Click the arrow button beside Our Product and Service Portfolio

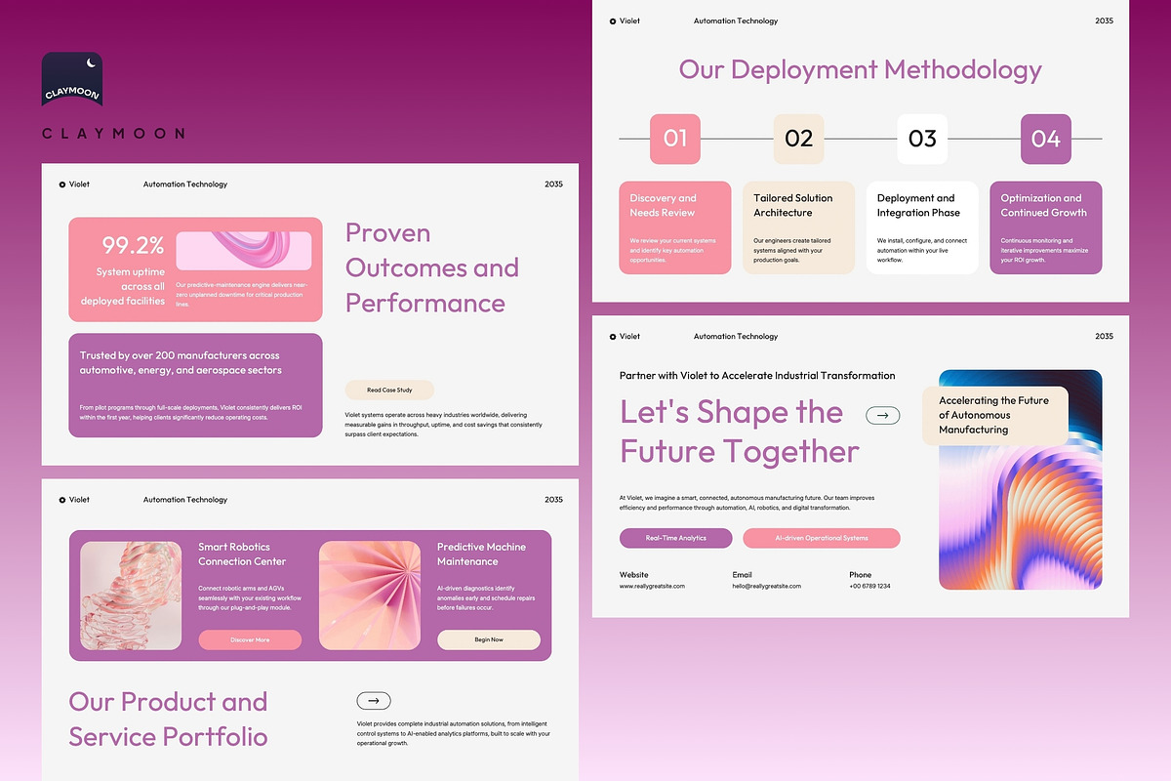point(374,700)
